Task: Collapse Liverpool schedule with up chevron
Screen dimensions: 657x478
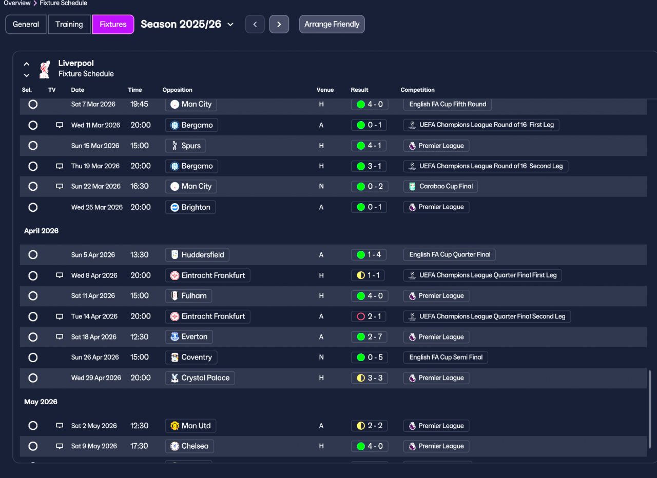Action: coord(27,65)
